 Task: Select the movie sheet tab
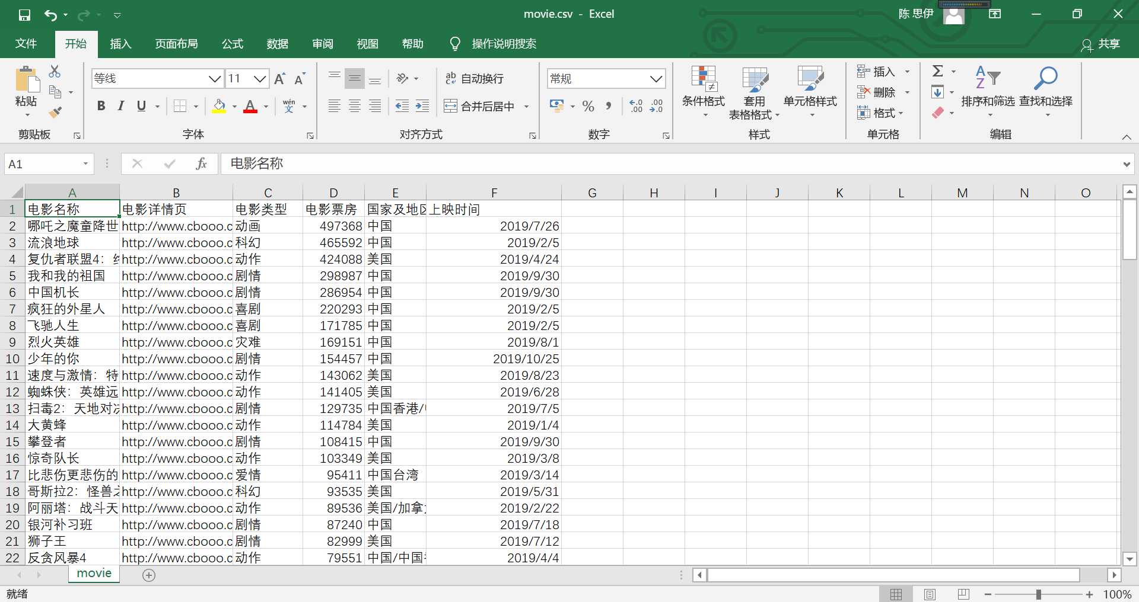[x=94, y=573]
